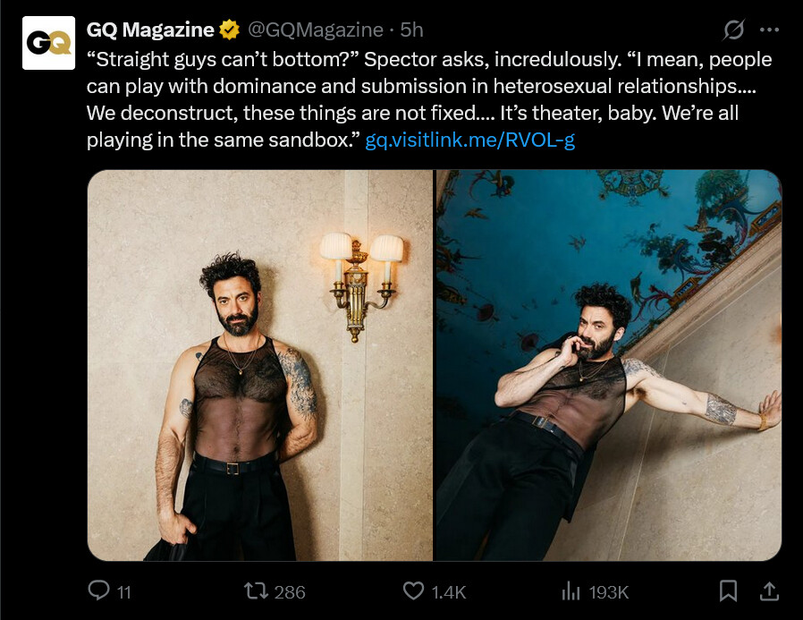Open the right photo with blue ceiling
The height and width of the screenshot is (620, 803).
608,365
